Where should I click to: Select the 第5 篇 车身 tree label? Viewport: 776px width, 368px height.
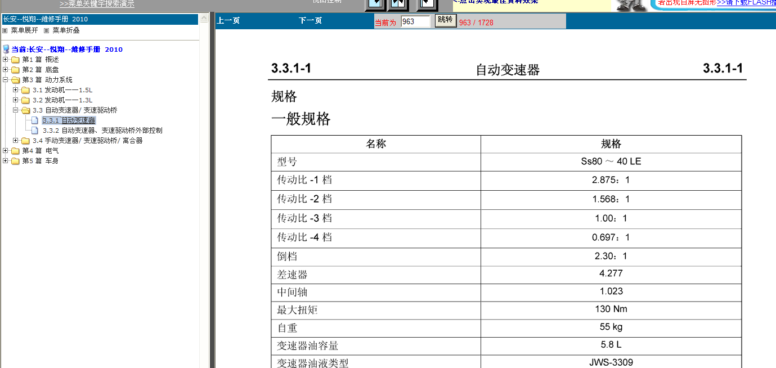point(41,161)
